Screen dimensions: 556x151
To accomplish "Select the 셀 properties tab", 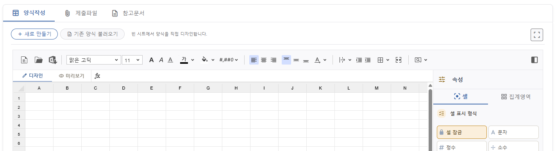I will click(461, 96).
